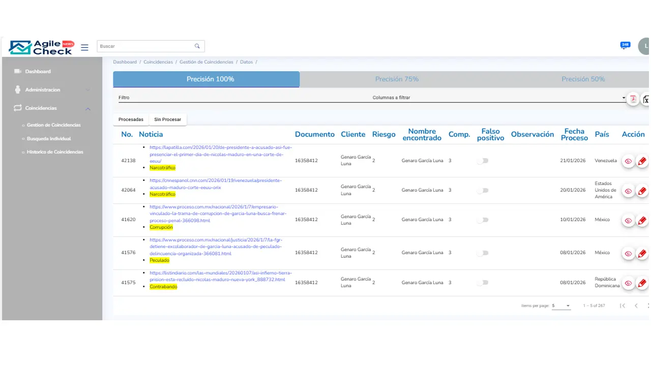Click the hamburger menu icon

tap(84, 47)
